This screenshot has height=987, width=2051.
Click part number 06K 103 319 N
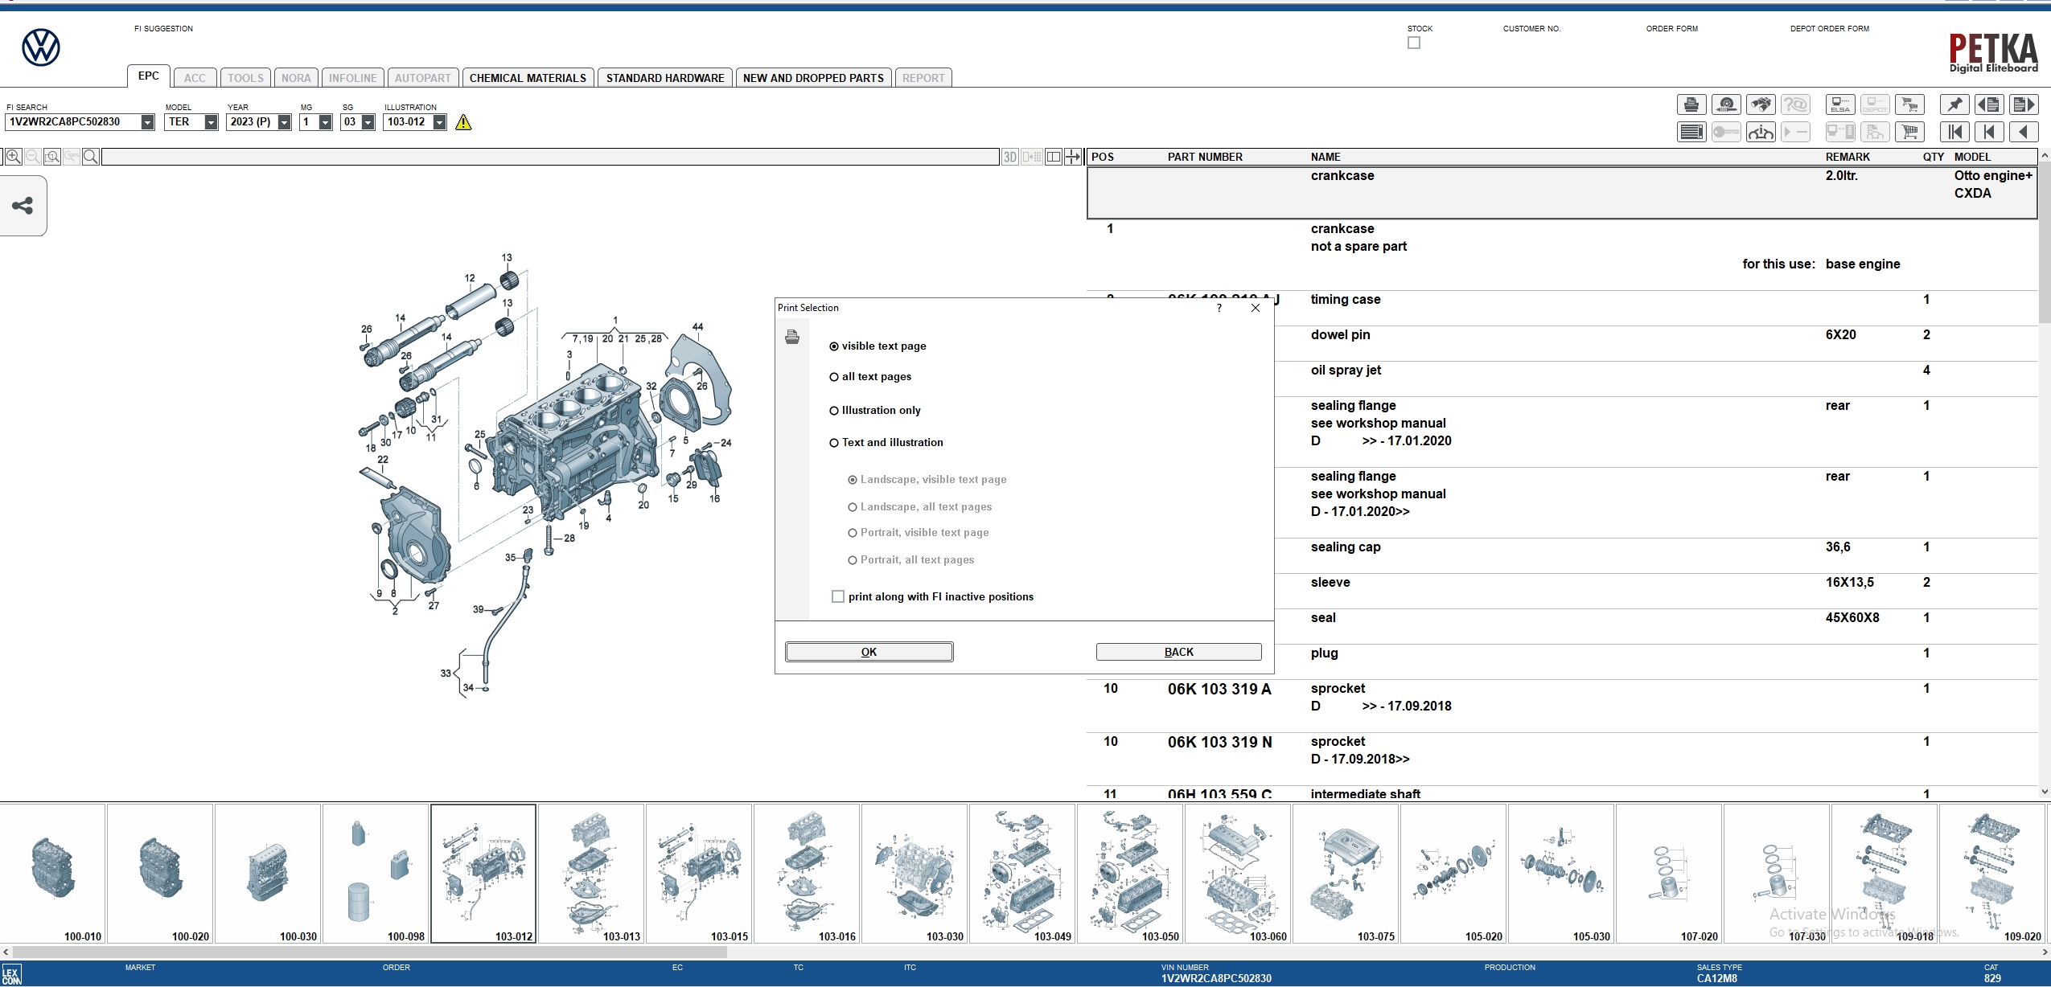1219,743
